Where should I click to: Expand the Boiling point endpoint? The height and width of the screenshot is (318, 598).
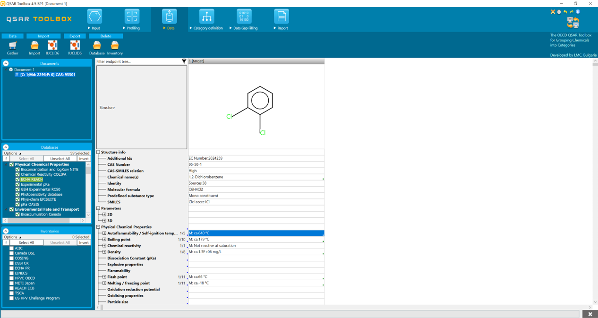[x=104, y=239]
